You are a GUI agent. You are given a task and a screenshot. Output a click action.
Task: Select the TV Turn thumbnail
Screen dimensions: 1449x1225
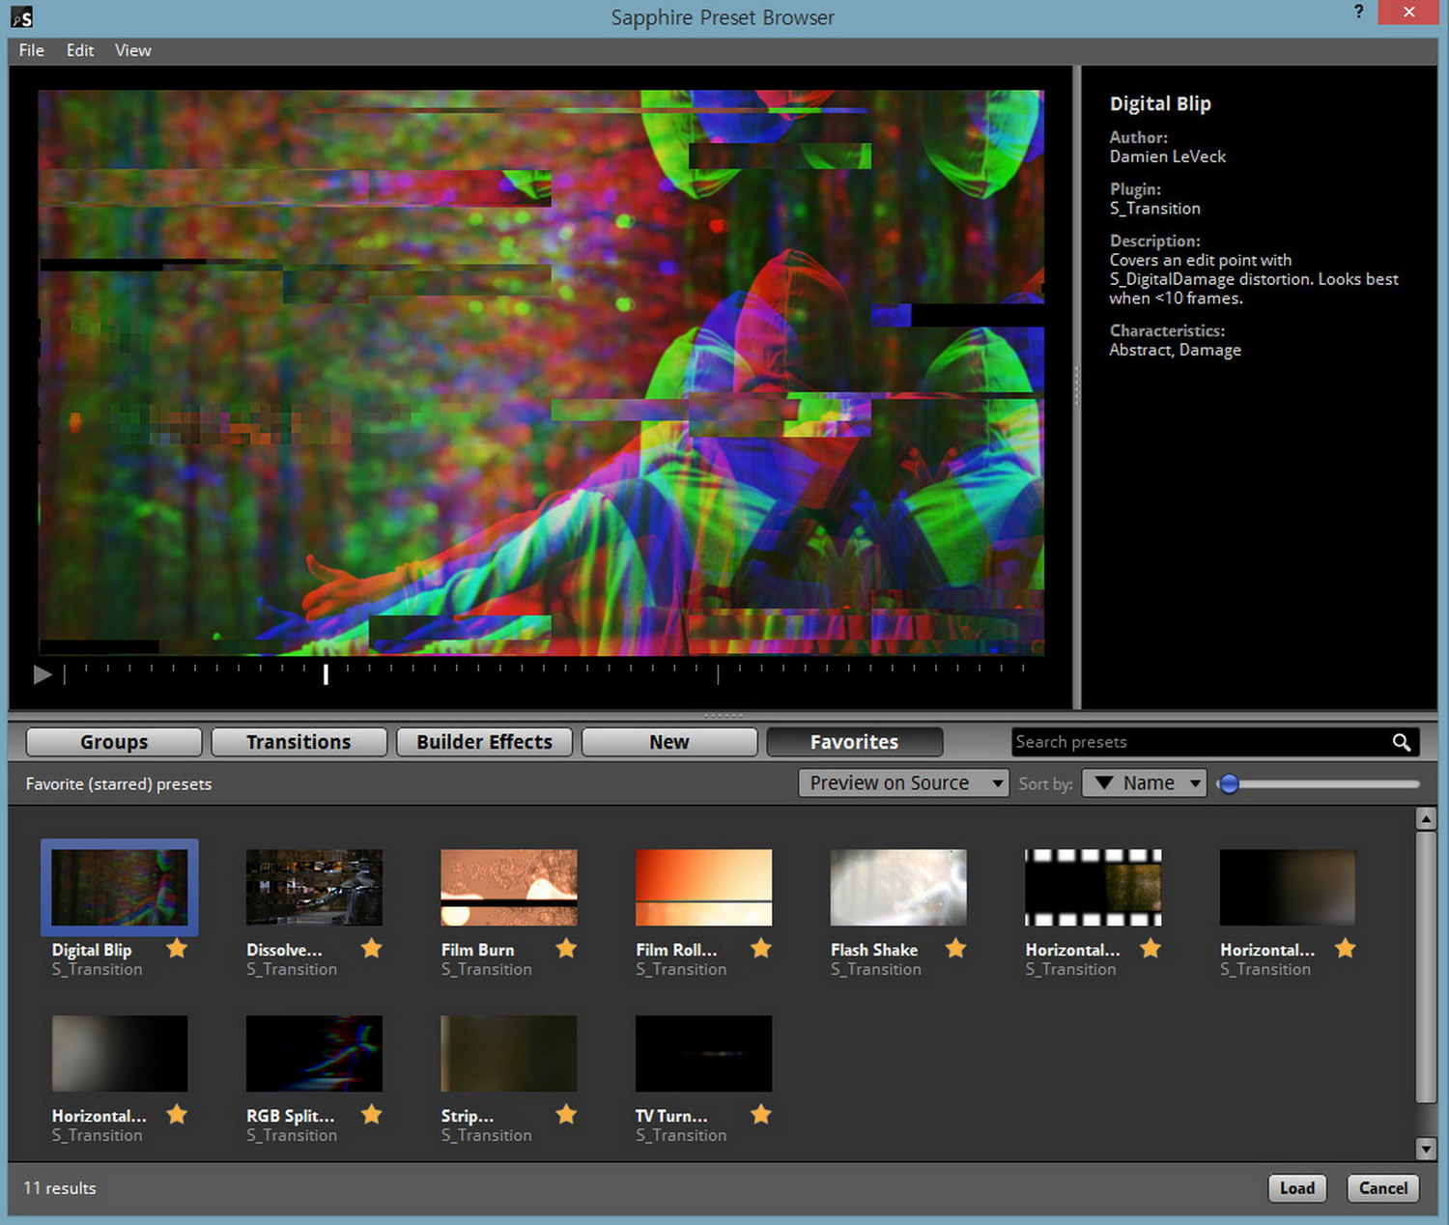tap(703, 1054)
